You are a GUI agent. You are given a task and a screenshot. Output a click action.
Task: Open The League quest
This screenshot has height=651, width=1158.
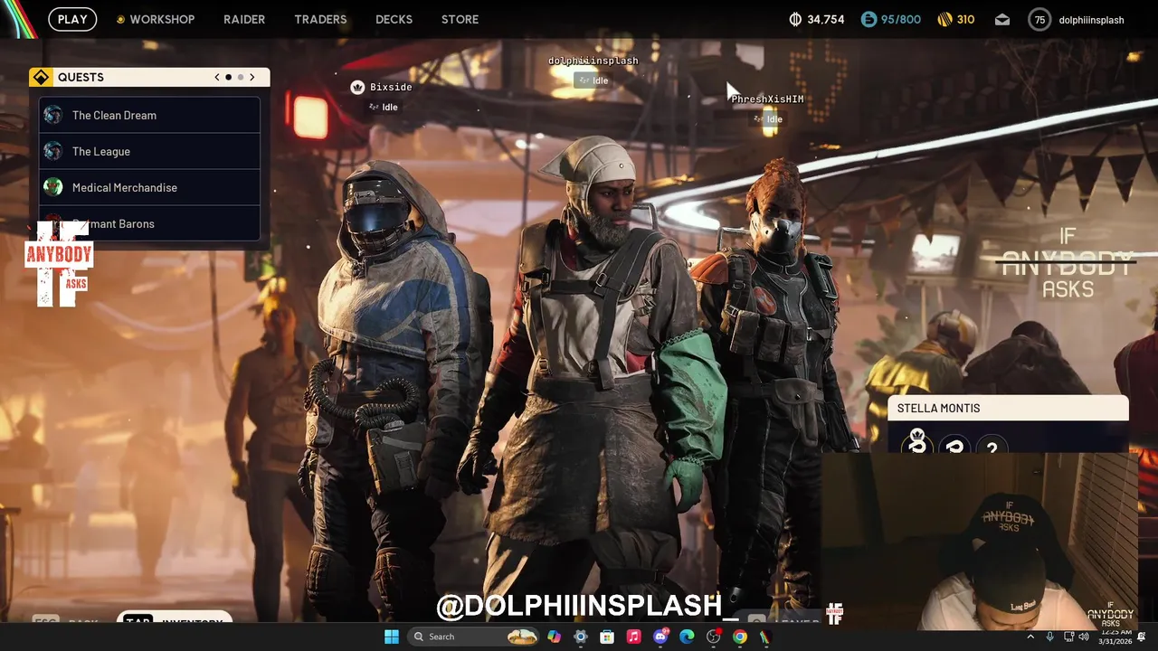149,151
